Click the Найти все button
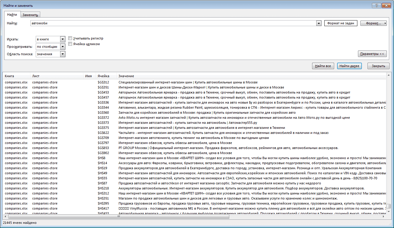The height and width of the screenshot is (228, 394). (323, 66)
